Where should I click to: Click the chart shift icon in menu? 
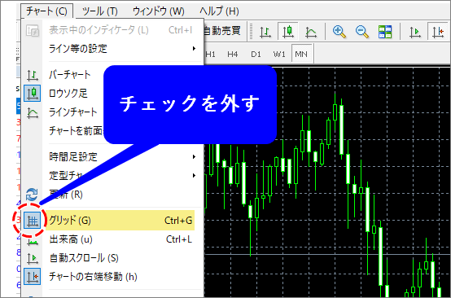point(33,277)
